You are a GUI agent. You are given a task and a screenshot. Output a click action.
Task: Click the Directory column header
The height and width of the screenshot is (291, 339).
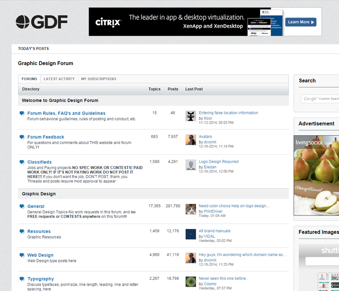click(31, 89)
